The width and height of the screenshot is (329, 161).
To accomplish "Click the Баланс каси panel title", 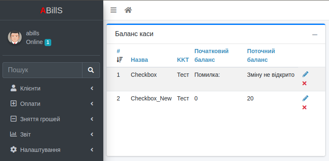I will [x=134, y=34].
